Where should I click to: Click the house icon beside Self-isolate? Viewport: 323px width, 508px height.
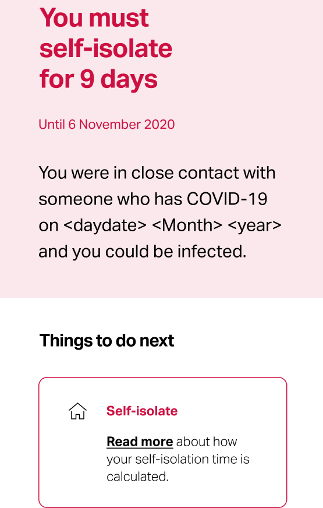pos(77,411)
